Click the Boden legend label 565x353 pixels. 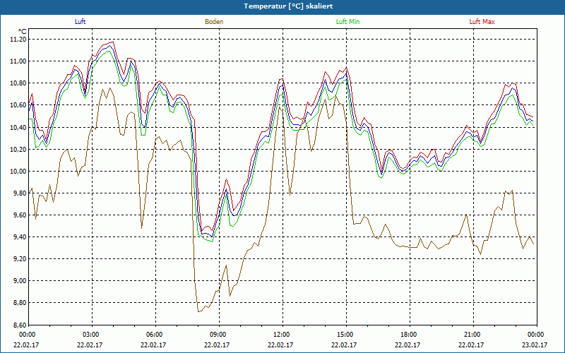coord(214,22)
